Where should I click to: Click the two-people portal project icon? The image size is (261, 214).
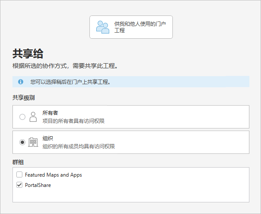coord(103,27)
